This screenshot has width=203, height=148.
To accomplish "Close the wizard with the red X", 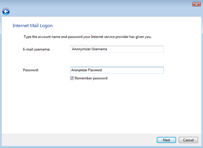I will (x=196, y=4).
